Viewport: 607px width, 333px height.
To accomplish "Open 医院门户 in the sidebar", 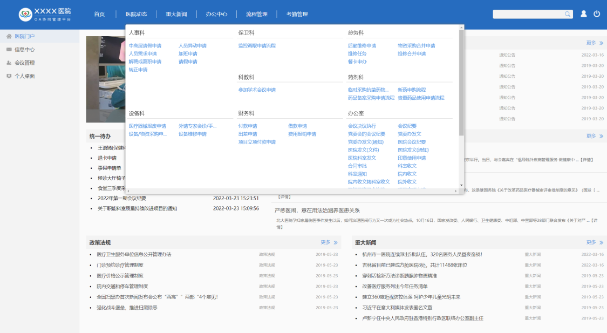I will click(x=25, y=36).
